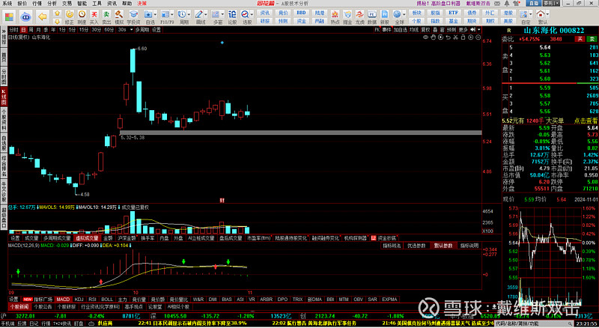Click the mail envelope icon in the title bar
Screen dimensions: 599x328
point(497,3)
